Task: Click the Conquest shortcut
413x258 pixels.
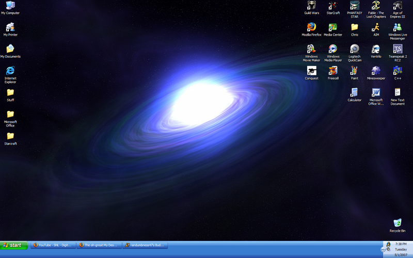Action: [x=312, y=73]
